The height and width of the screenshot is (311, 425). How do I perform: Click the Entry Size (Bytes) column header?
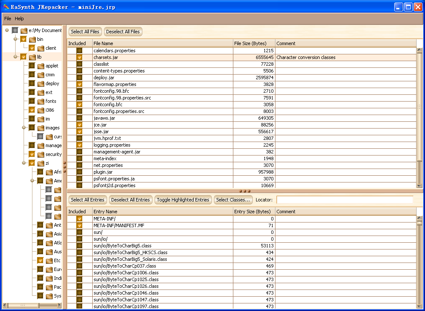click(254, 212)
